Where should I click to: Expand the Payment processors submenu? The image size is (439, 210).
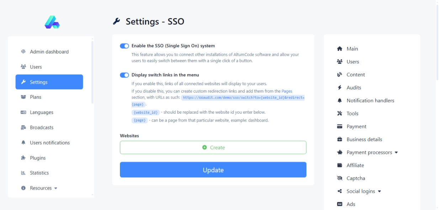click(372, 152)
